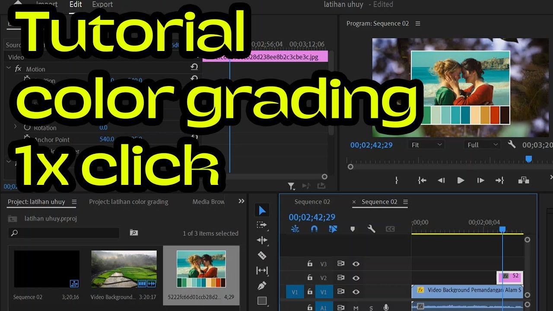Open the Full playback resolution dropdown
553x311 pixels.
click(x=482, y=145)
